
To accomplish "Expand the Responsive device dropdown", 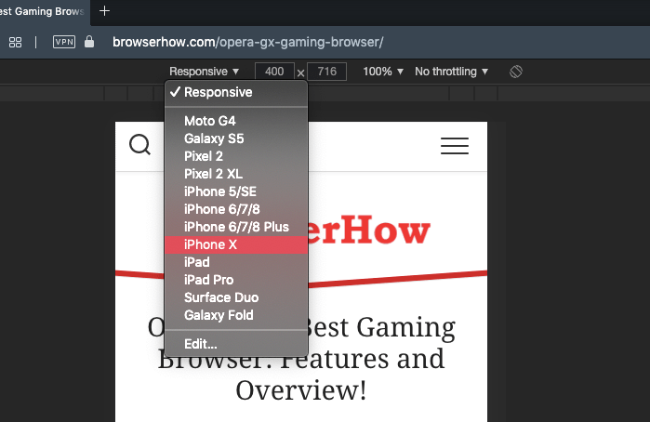I will point(204,72).
